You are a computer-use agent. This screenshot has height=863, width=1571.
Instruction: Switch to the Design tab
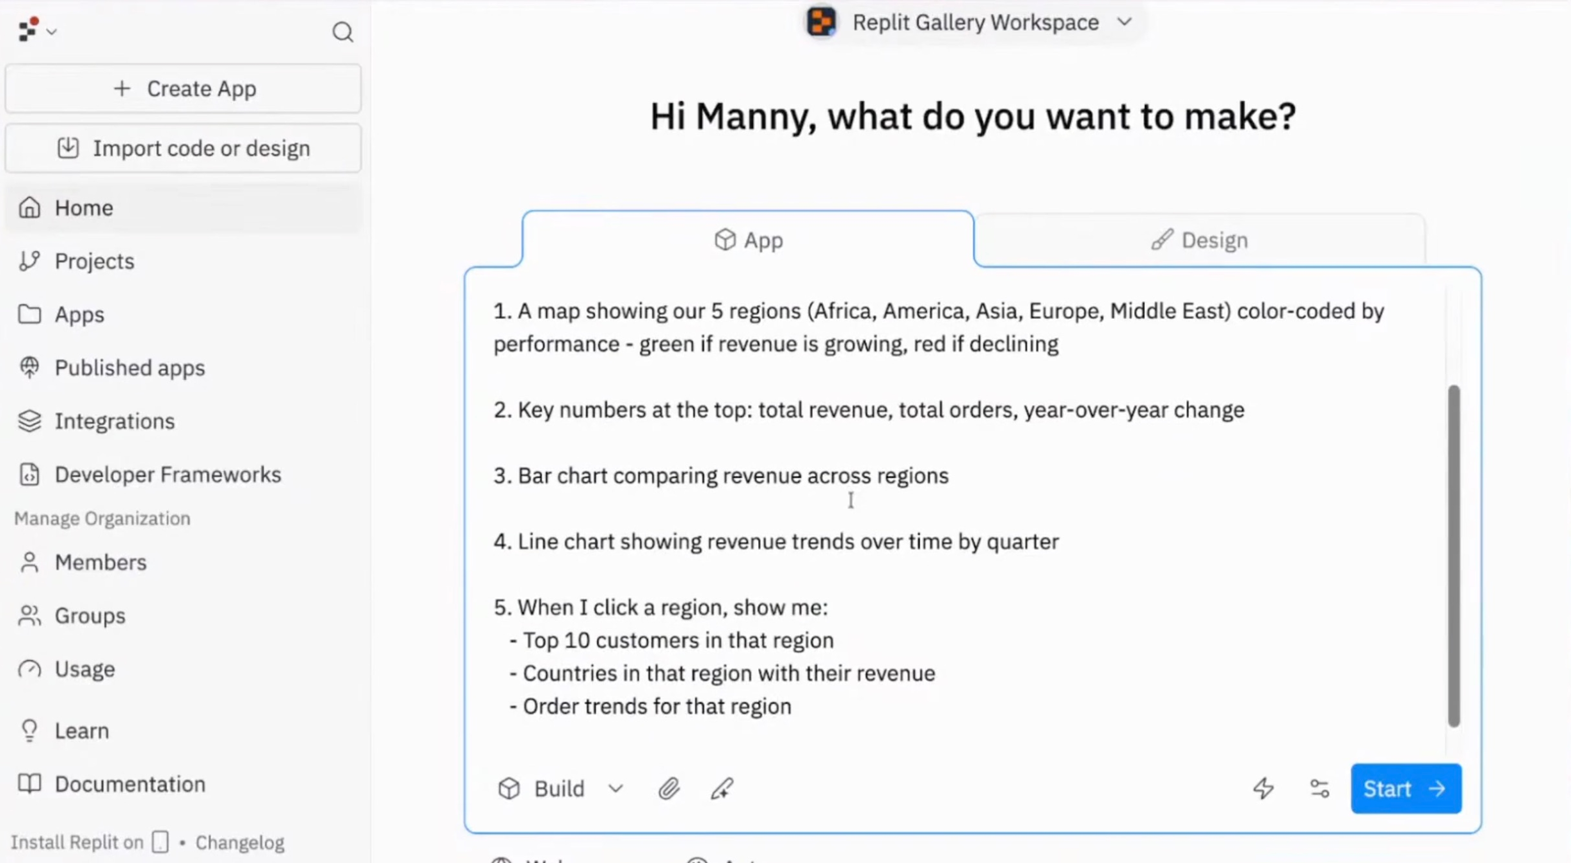(1199, 240)
